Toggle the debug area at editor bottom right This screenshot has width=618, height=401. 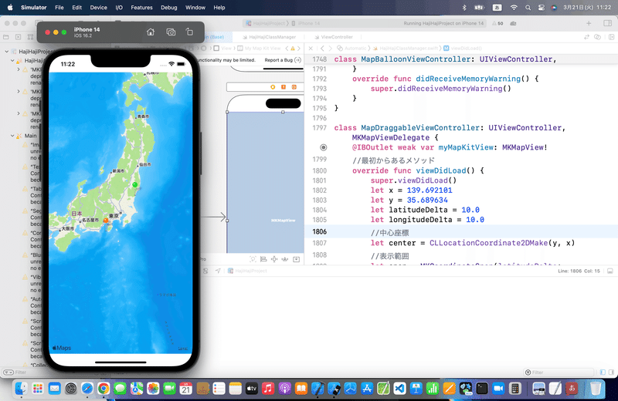(610, 271)
